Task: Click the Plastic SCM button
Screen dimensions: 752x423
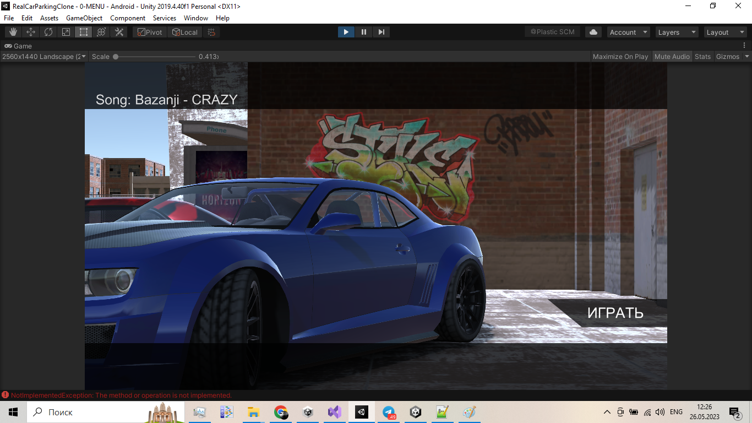Action: (x=552, y=32)
